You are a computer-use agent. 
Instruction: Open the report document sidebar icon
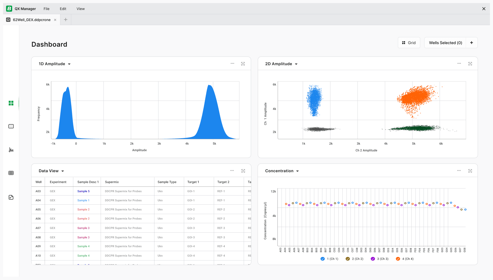[x=11, y=197]
